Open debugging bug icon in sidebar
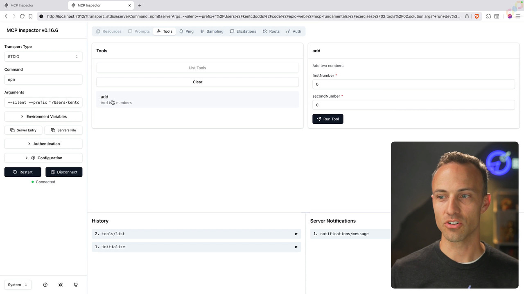524x294 pixels. (x=61, y=285)
